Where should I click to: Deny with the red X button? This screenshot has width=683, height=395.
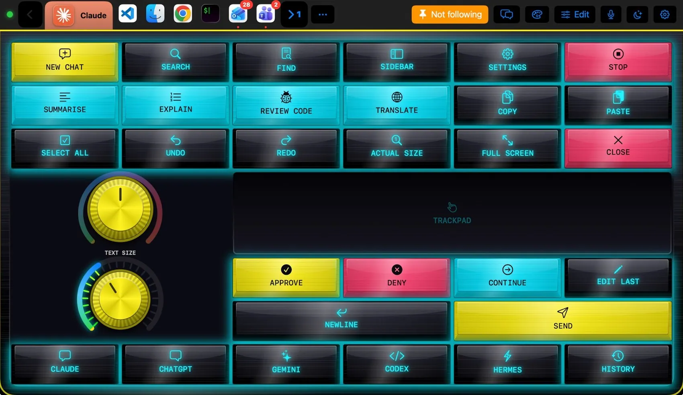tap(397, 277)
